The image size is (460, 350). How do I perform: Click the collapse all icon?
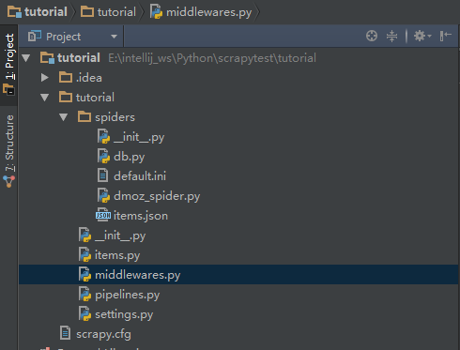click(x=391, y=36)
